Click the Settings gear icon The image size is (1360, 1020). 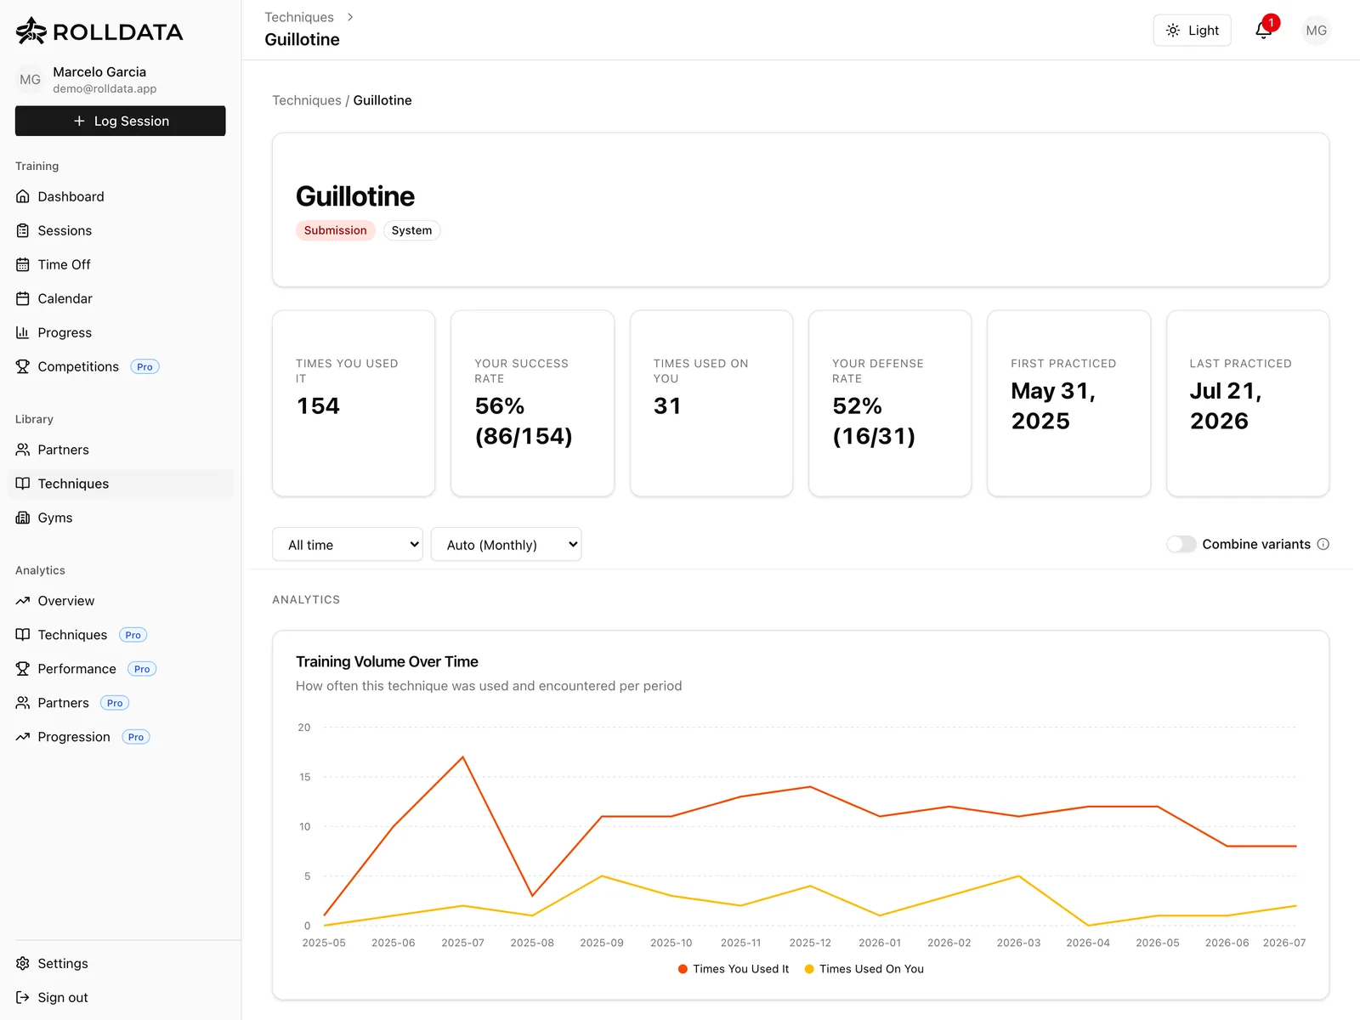point(23,963)
